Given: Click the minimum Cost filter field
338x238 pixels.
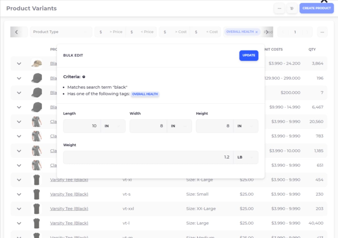Looking at the screenshot, I should [x=174, y=32].
